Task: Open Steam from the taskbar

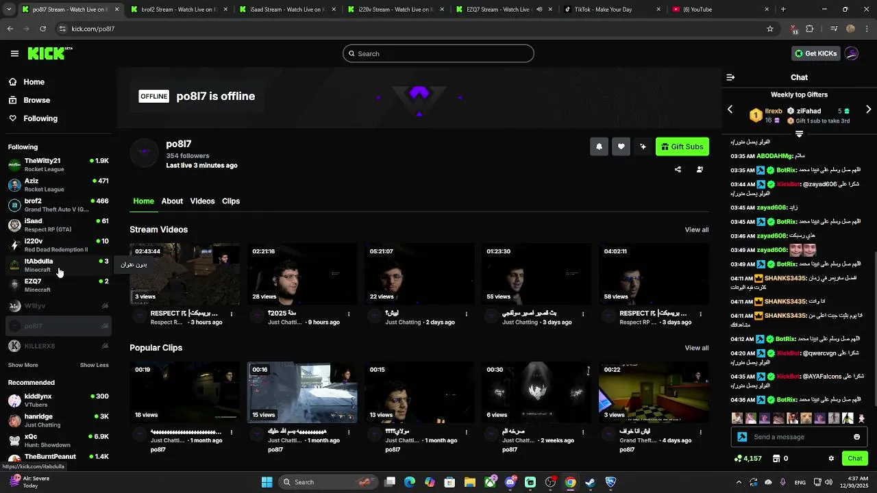Action: 590,482
